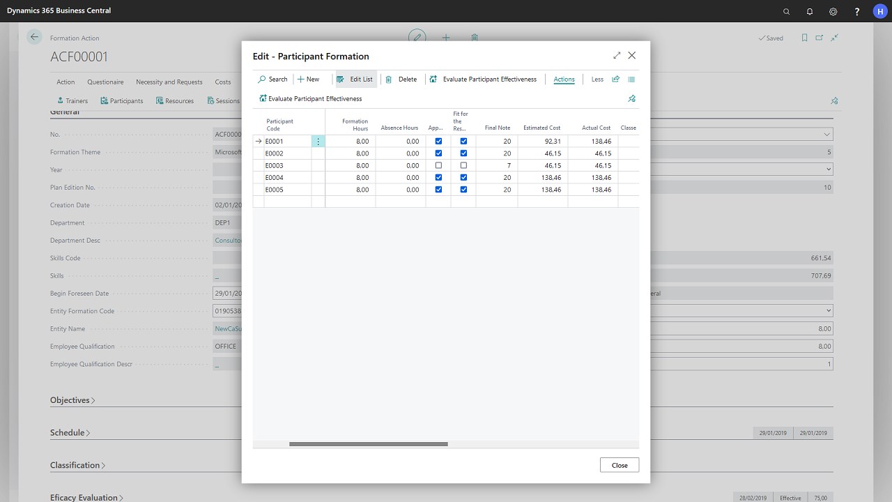Open help question mark in top bar

coord(856,11)
